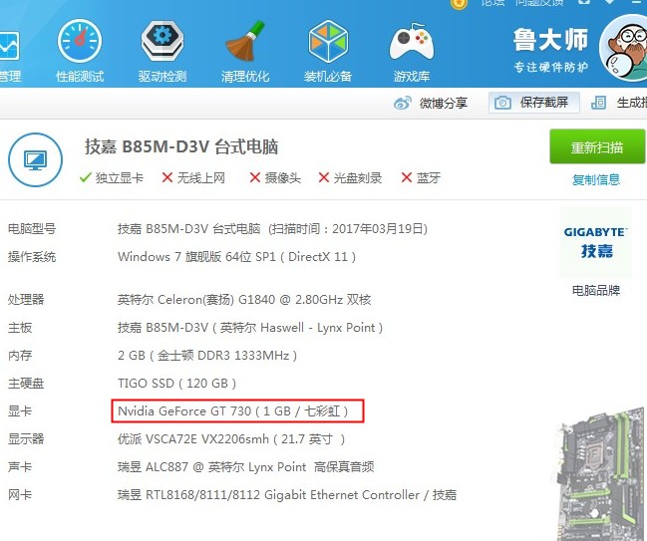Click the 声卡 row label

point(20,467)
